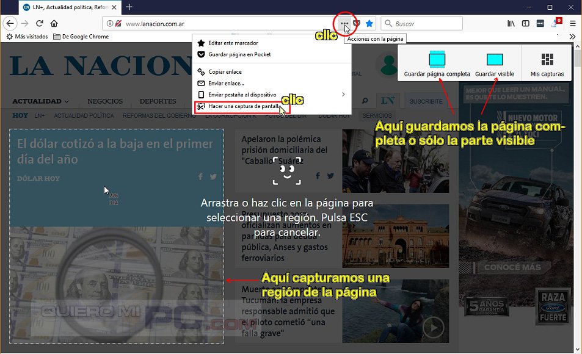Select Enviar enlace from the menu
Viewport: 582px width, 354px height.
pos(272,83)
